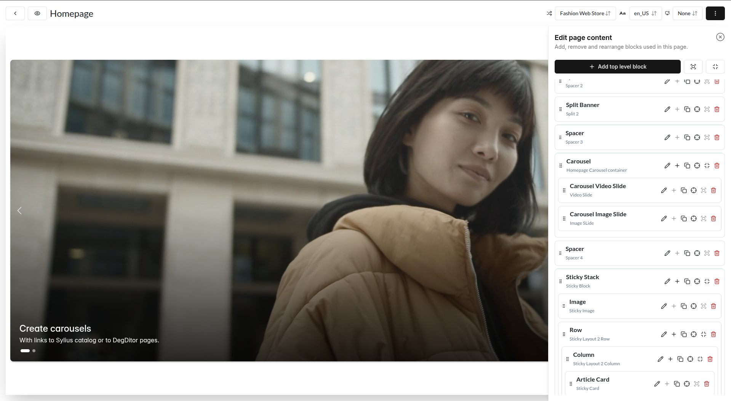Open the en_US locale dropdown
Screen dimensions: 731x401
coord(645,13)
